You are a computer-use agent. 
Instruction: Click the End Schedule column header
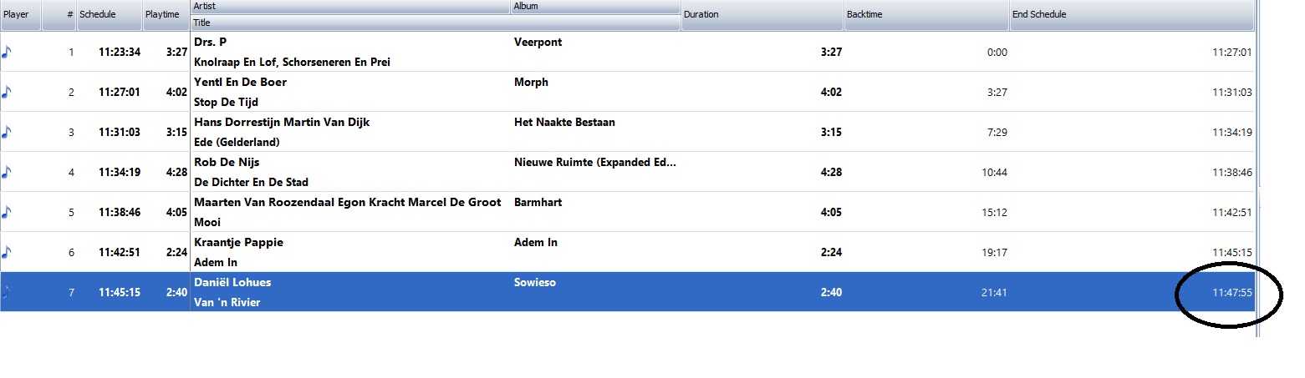tap(1132, 14)
